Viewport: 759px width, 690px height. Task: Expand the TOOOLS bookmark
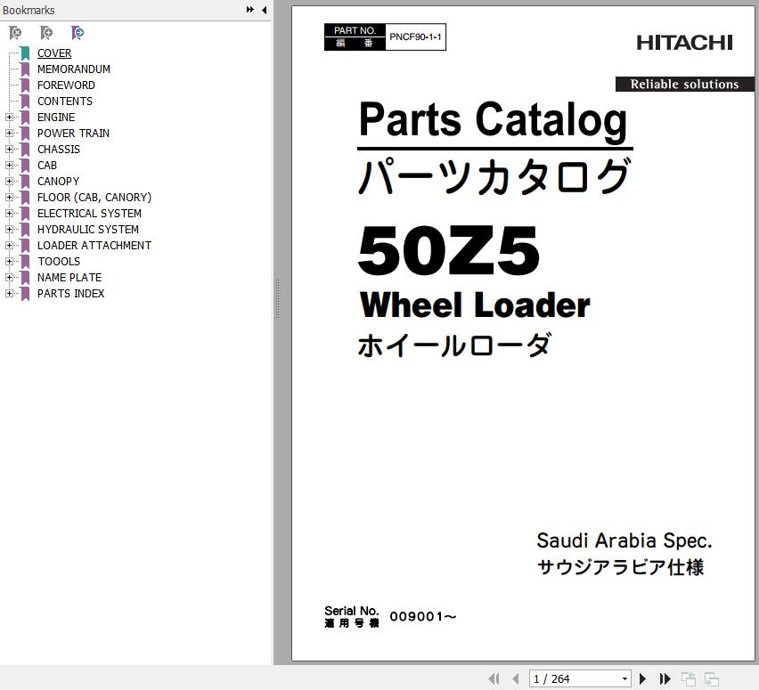(9, 261)
